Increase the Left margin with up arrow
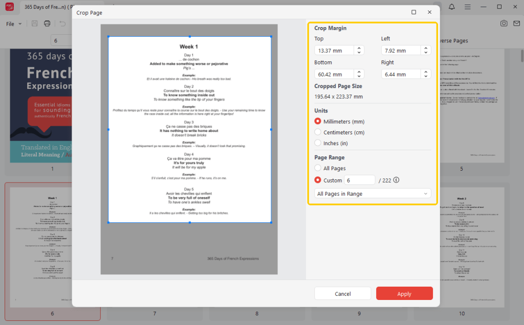Image resolution: width=524 pixels, height=325 pixels. click(x=426, y=48)
